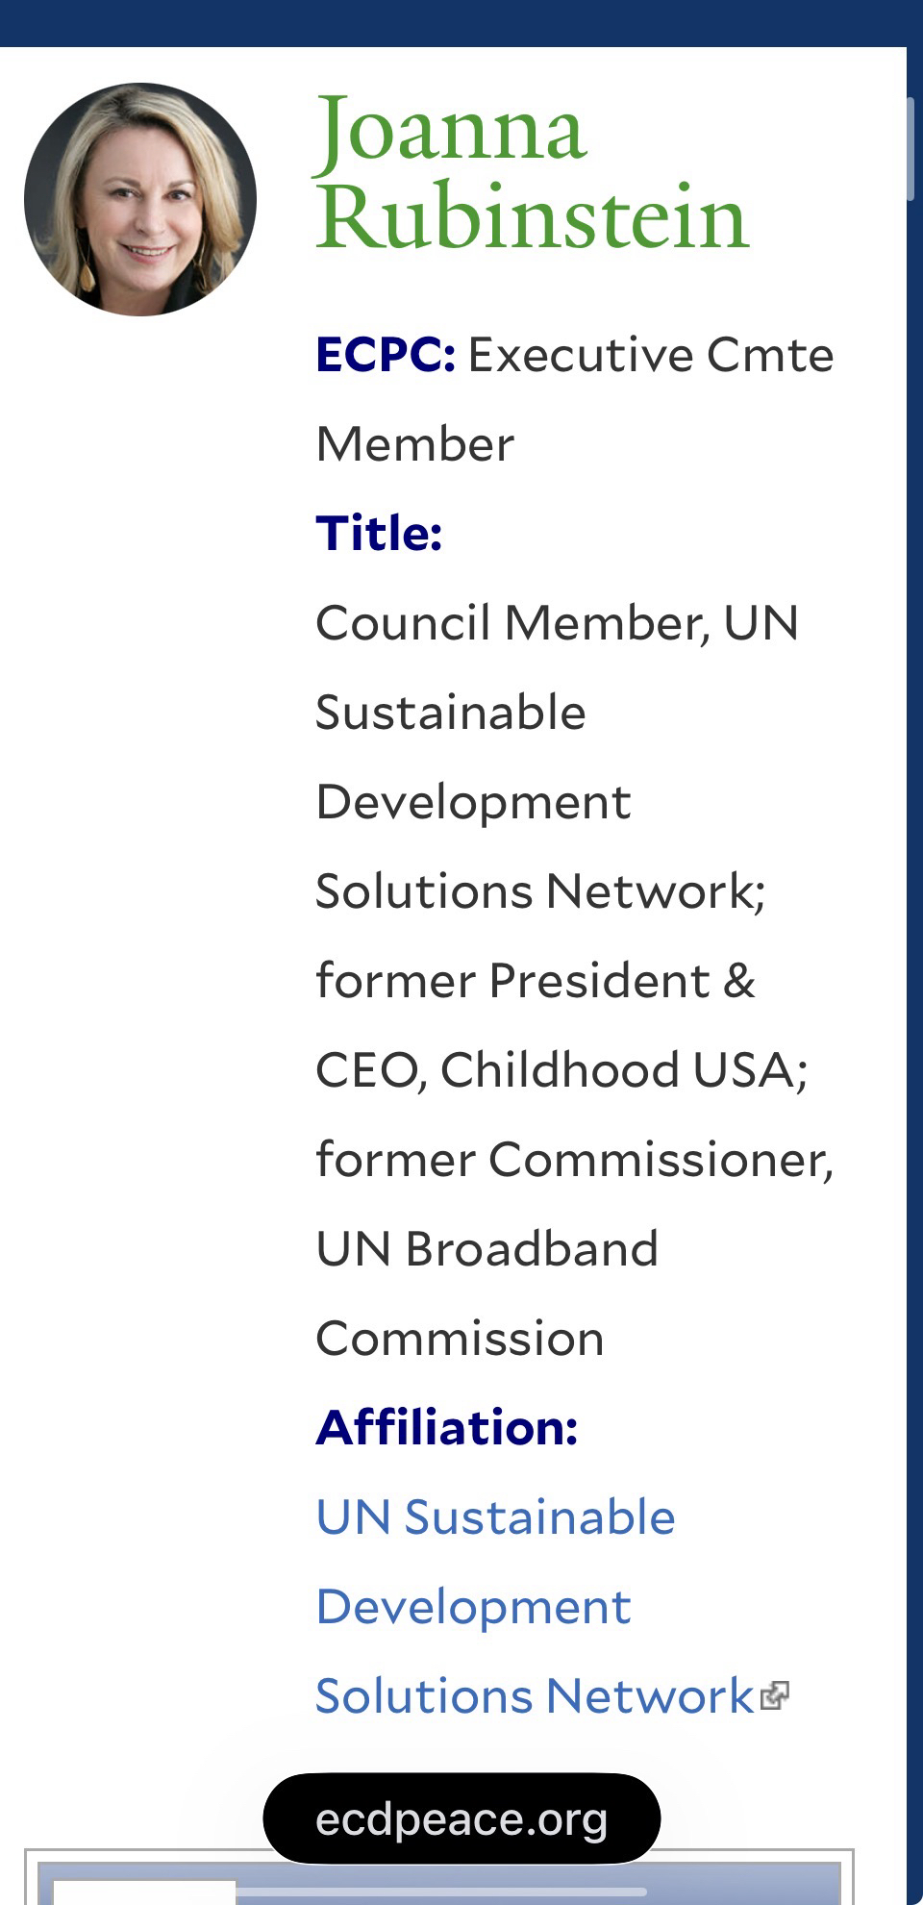
Task: Click the word Member below Executive Cmte
Action: pos(414,444)
